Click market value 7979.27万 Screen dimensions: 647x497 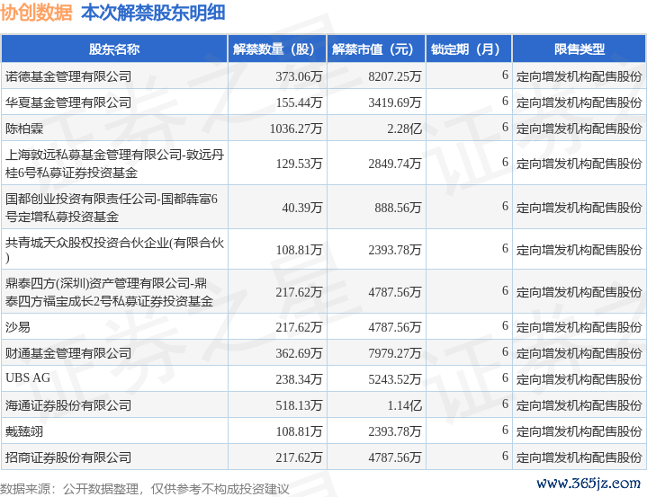click(395, 353)
